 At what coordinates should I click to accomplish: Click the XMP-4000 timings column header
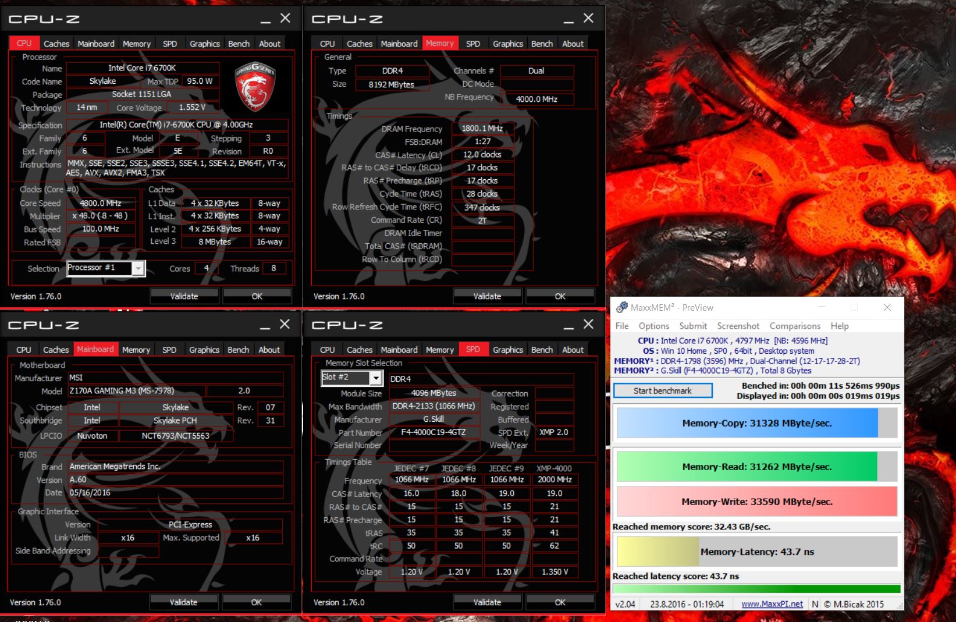click(x=554, y=468)
